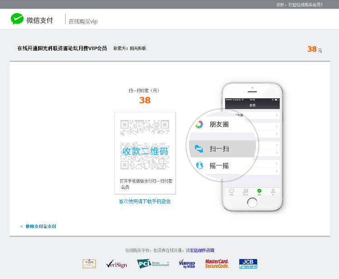Open the 首次使用请下载手机微信 download link
This screenshot has width=339, height=279.
pos(145,202)
